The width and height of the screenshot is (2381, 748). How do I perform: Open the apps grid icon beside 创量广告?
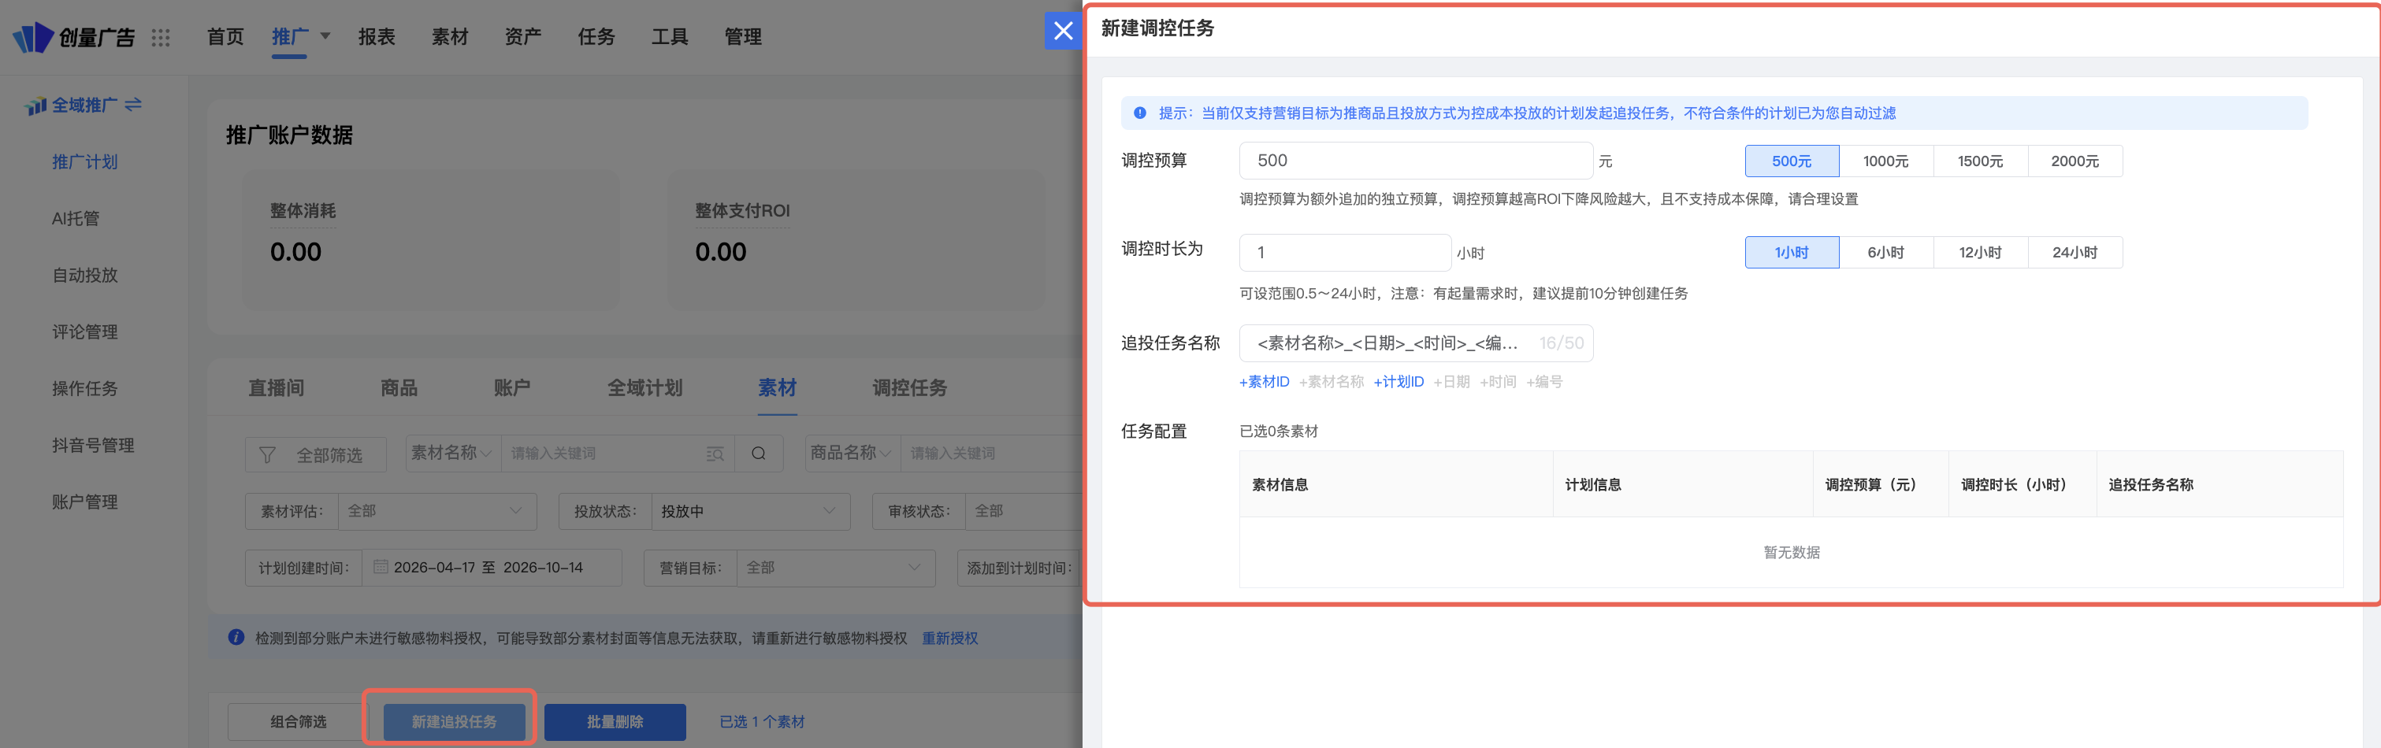pos(161,37)
